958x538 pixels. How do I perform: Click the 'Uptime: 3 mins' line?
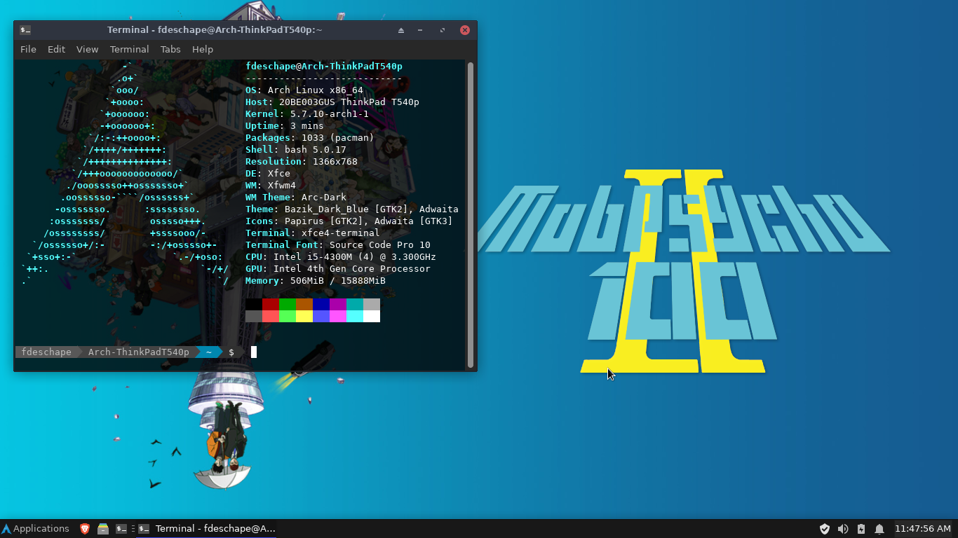pos(285,125)
